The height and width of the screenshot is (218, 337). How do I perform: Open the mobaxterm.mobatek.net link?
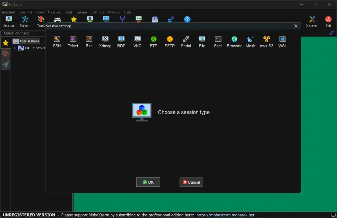click(x=225, y=215)
